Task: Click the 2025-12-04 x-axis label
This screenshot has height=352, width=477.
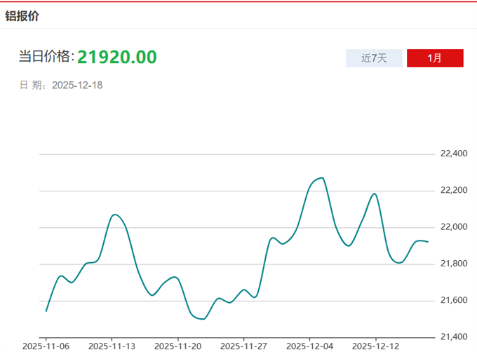Action: click(309, 346)
